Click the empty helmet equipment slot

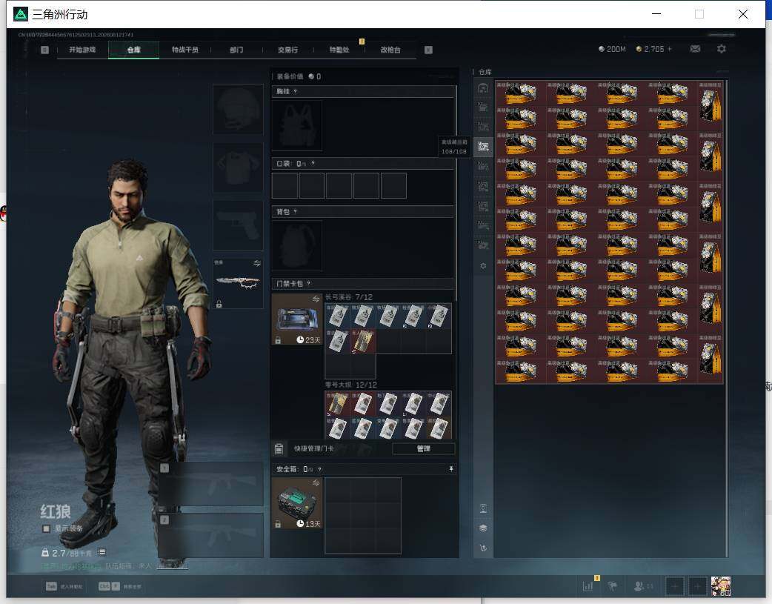click(238, 109)
